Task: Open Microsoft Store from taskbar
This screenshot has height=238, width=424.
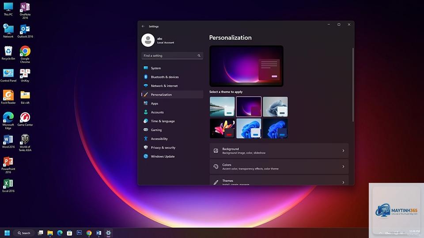Action: (x=69, y=233)
